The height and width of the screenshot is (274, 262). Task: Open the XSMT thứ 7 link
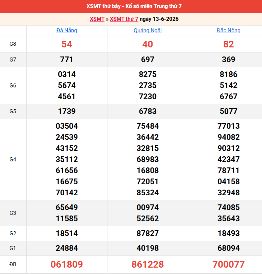124,19
